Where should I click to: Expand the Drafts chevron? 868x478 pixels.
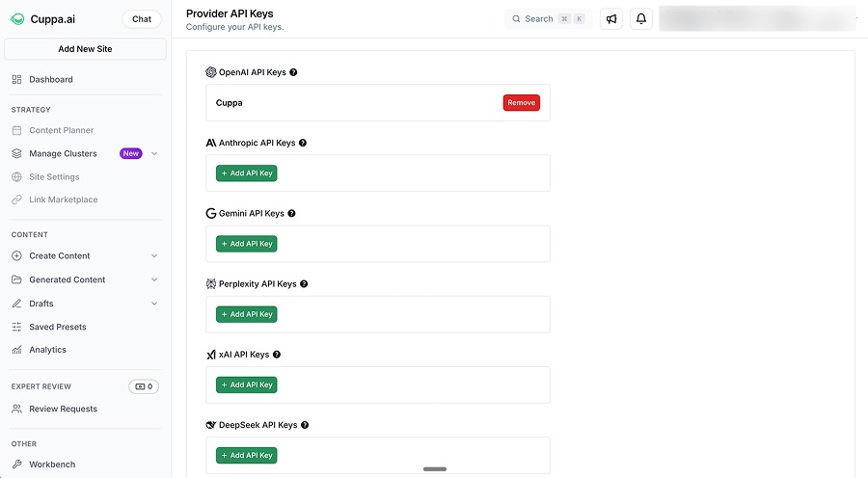154,304
